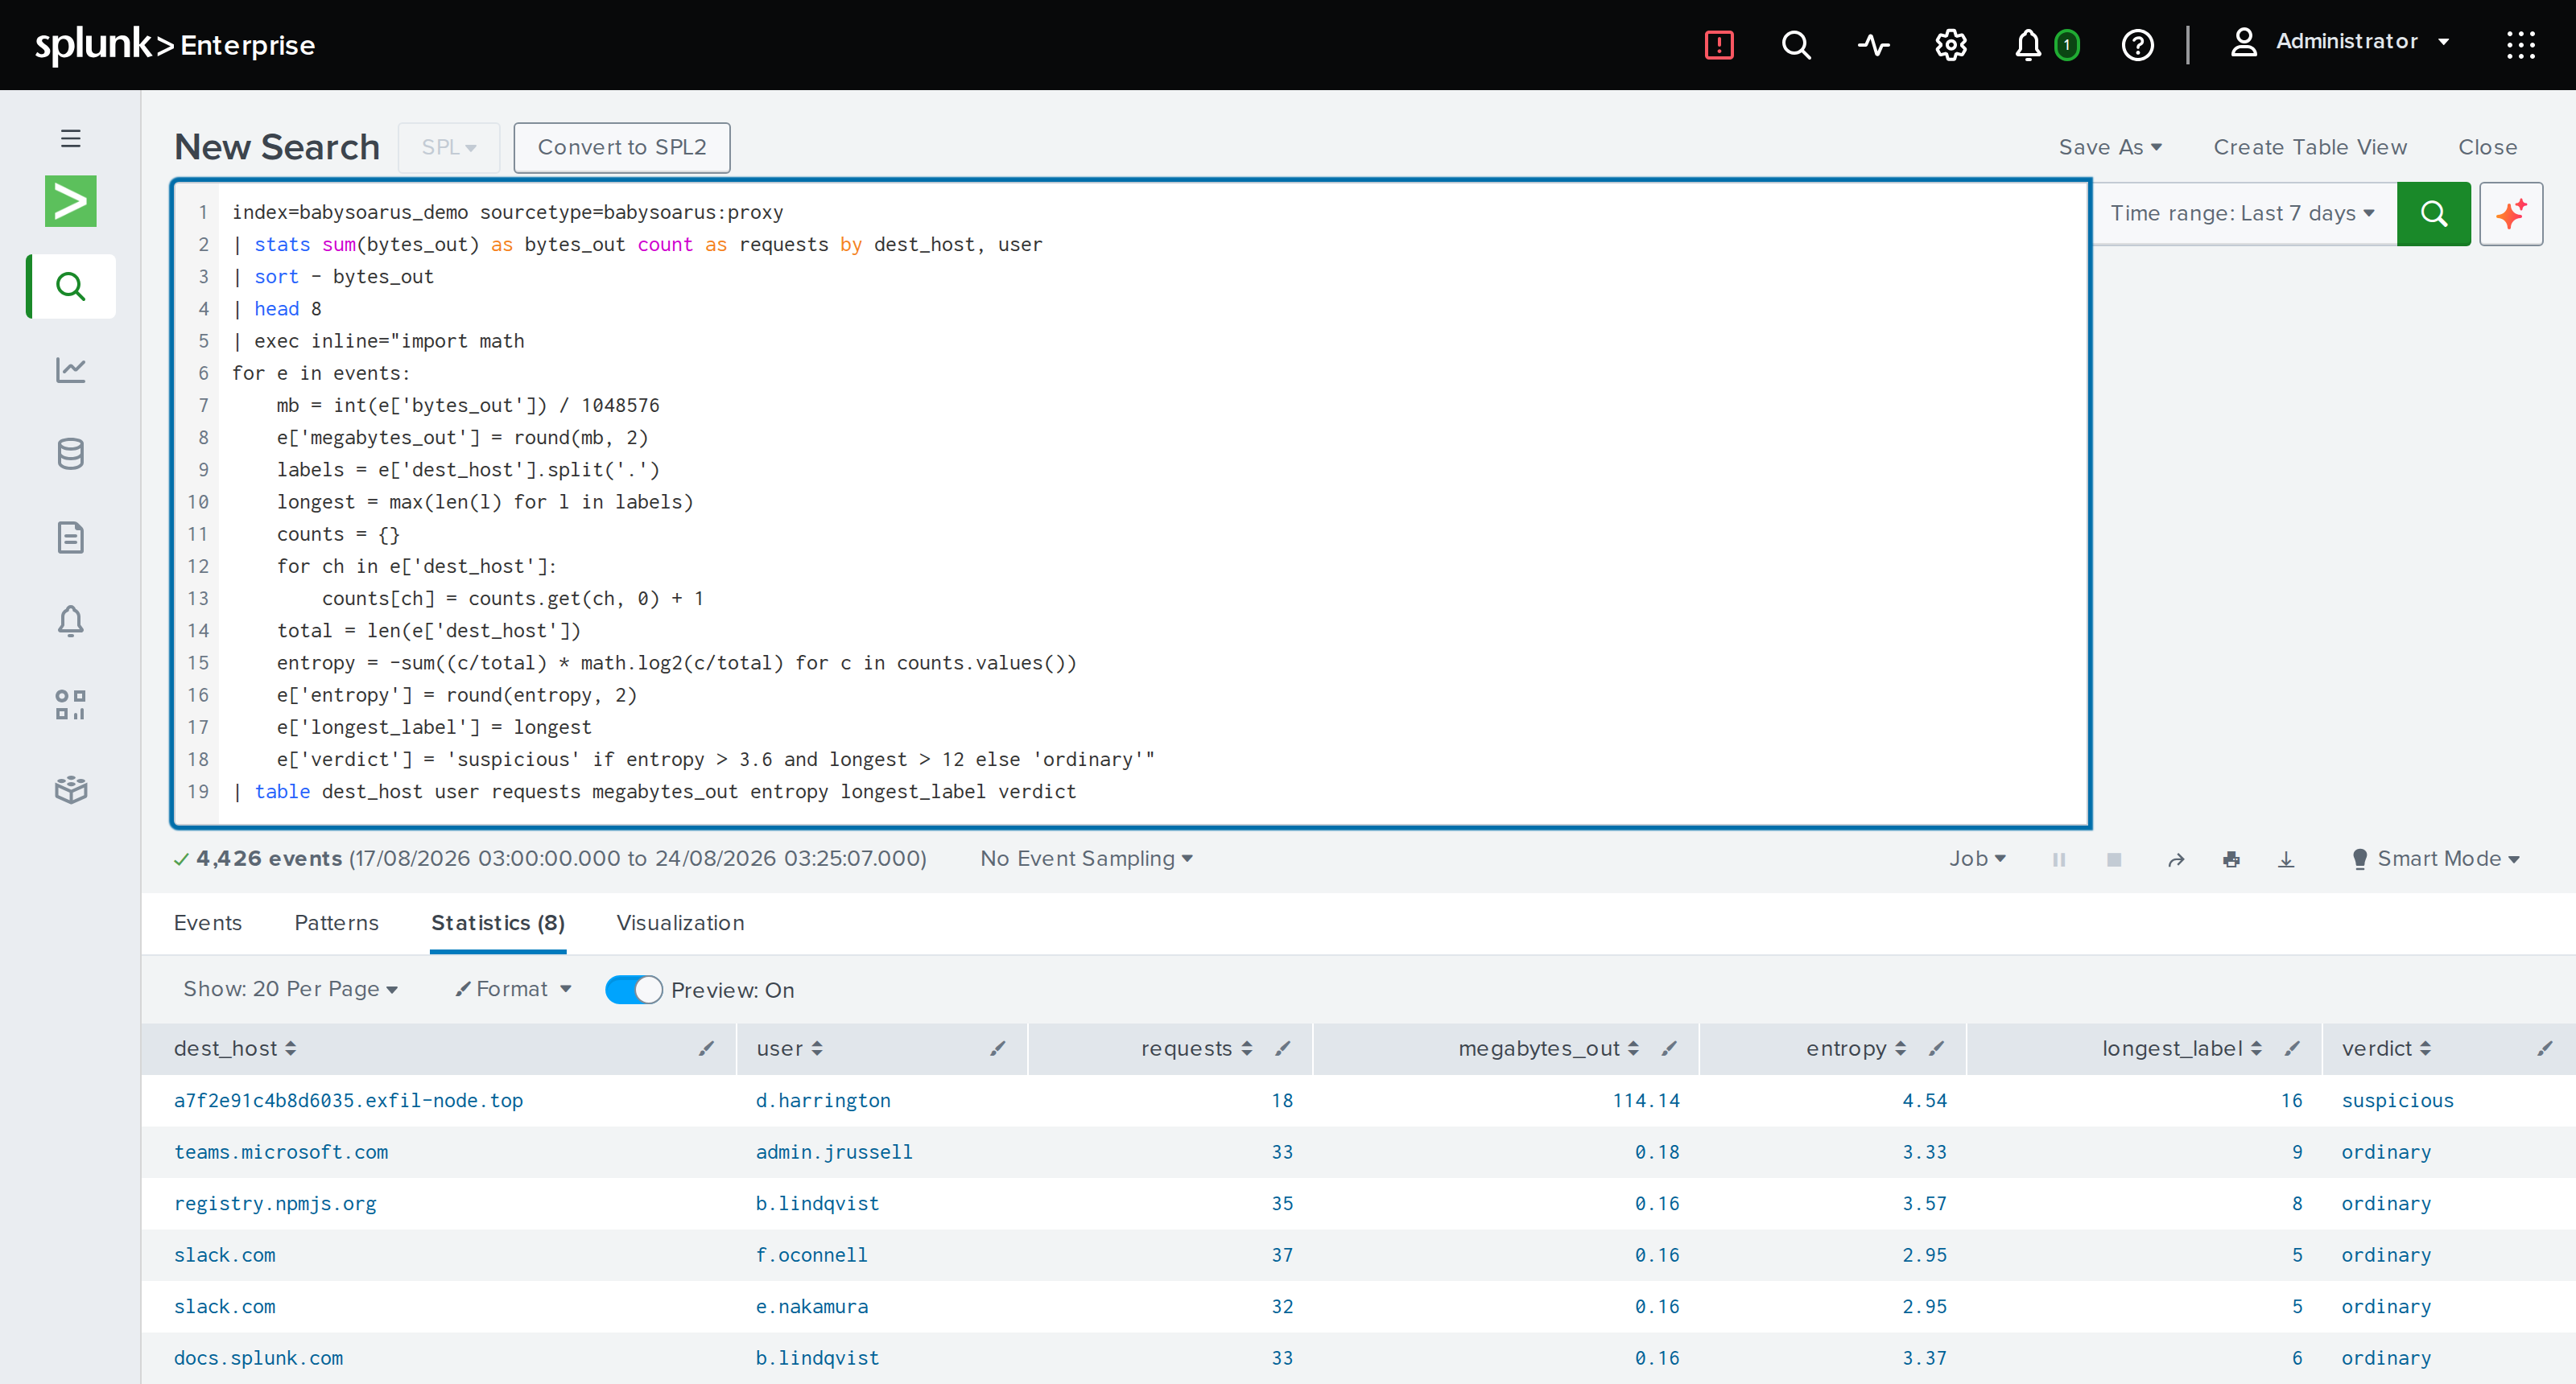Go to Splunk Enterprise home logo

click(x=175, y=44)
